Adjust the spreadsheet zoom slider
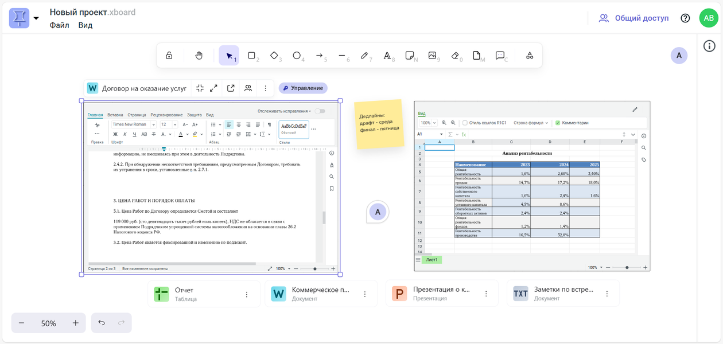 627,267
